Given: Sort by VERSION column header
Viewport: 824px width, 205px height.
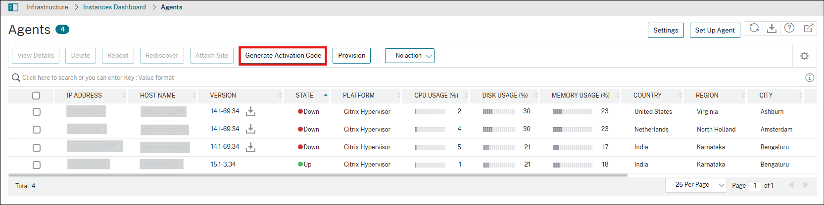Looking at the screenshot, I should point(223,95).
